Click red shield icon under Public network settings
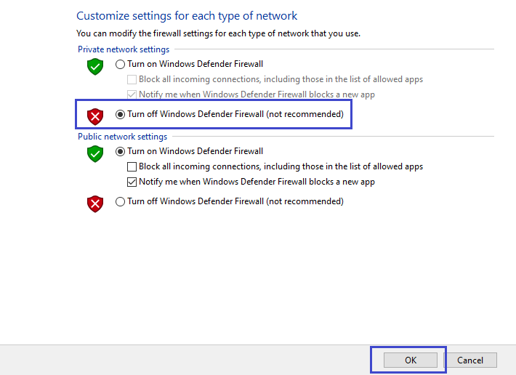The image size is (516, 375). [95, 204]
